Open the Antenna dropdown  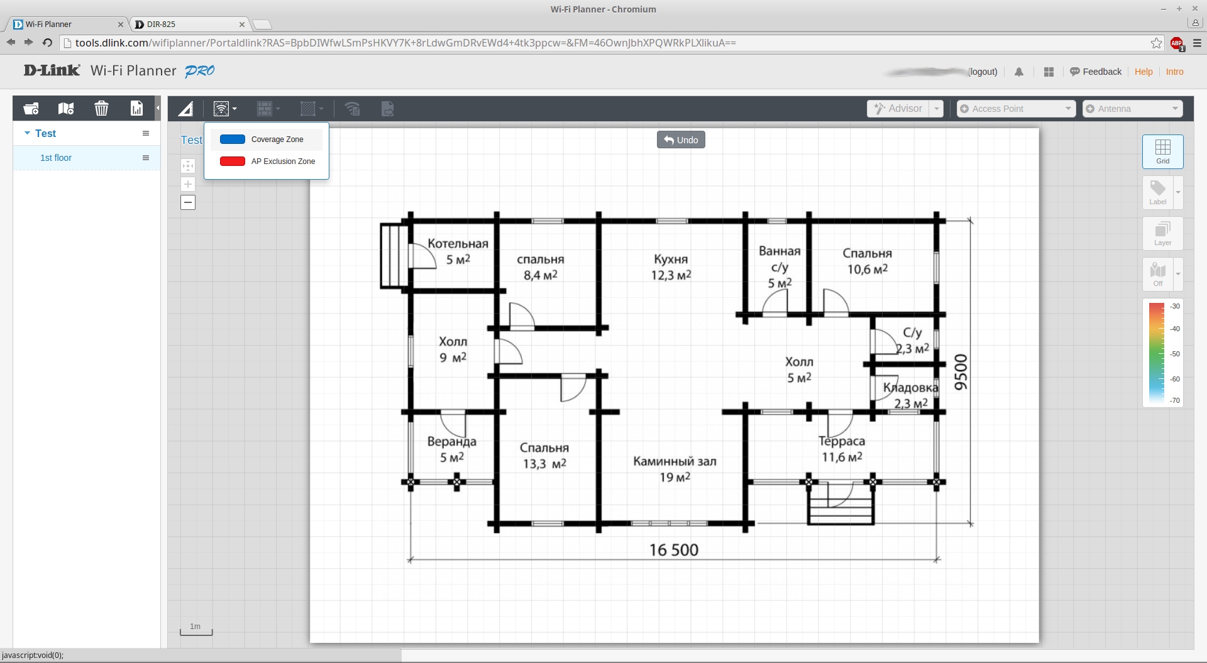coord(1132,109)
